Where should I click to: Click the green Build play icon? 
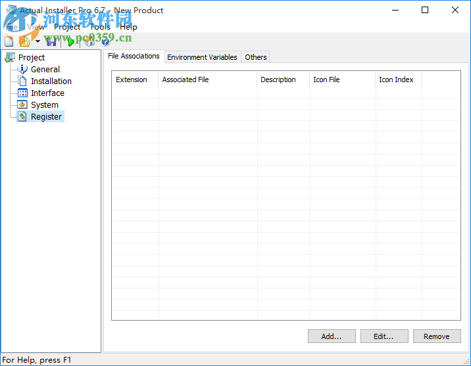pos(71,41)
